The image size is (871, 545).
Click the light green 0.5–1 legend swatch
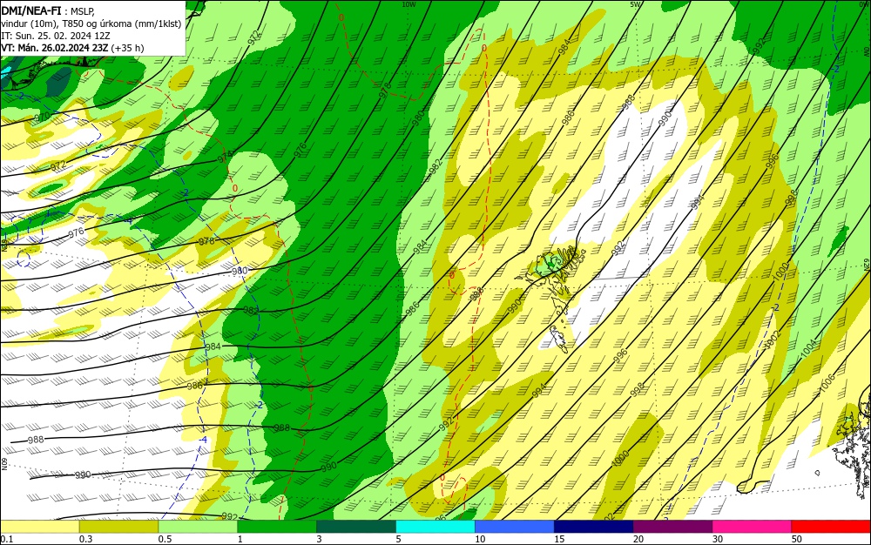coord(198,526)
